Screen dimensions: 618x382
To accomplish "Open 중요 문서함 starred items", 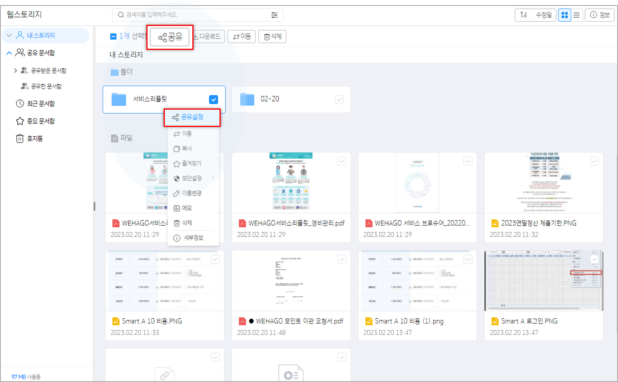I will click(x=41, y=121).
